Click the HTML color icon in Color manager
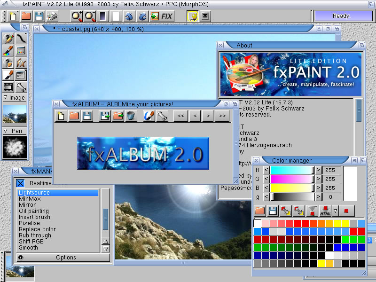This screenshot has height=282, width=376. 325,211
